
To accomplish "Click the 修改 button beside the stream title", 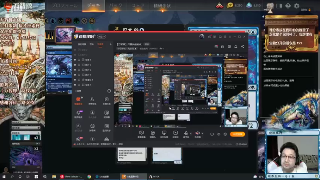I will click(147, 44).
